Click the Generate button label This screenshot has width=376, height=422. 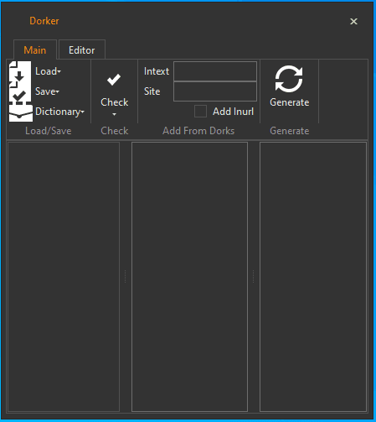pyautogui.click(x=290, y=102)
